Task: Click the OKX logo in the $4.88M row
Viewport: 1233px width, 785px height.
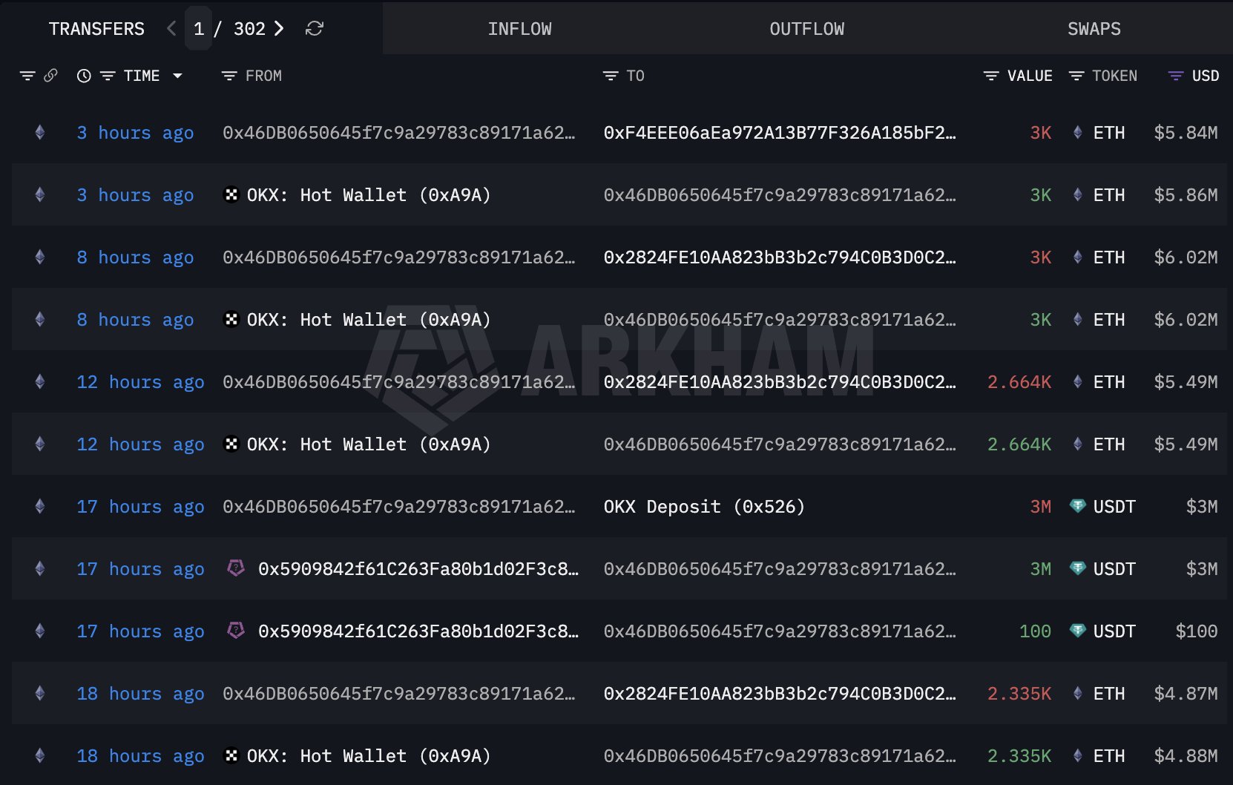Action: point(231,756)
